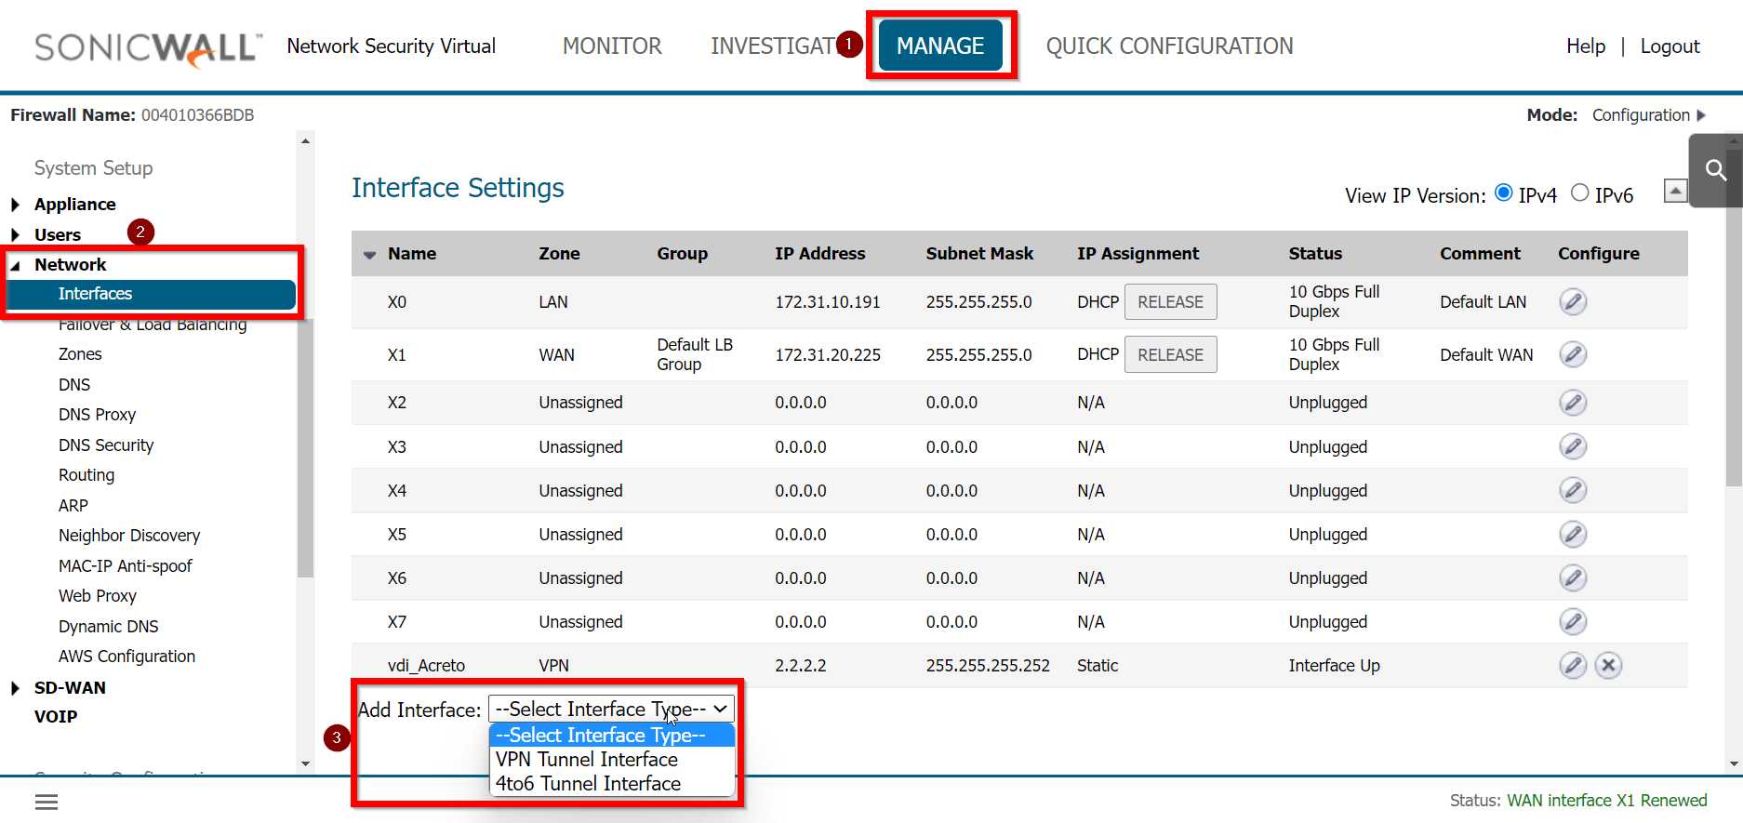The height and width of the screenshot is (823, 1743).
Task: Select the IPv6 view option
Action: point(1579,193)
